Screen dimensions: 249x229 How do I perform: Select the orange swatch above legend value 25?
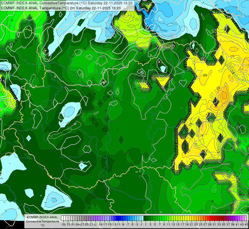200,218
